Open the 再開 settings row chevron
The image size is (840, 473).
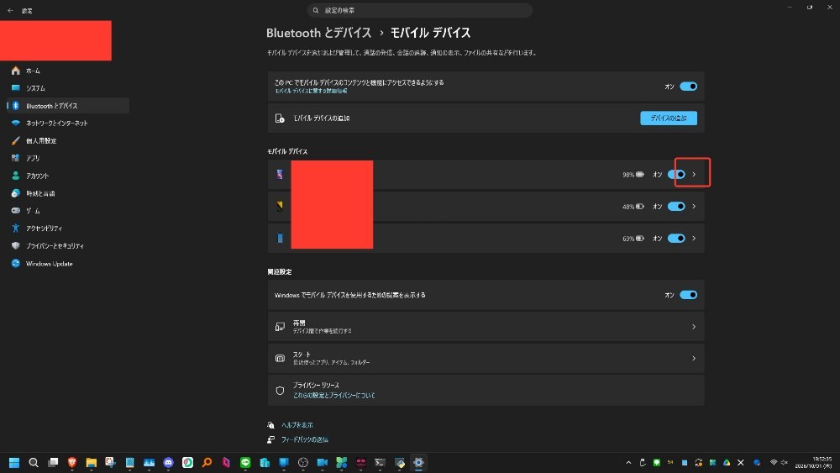point(694,327)
